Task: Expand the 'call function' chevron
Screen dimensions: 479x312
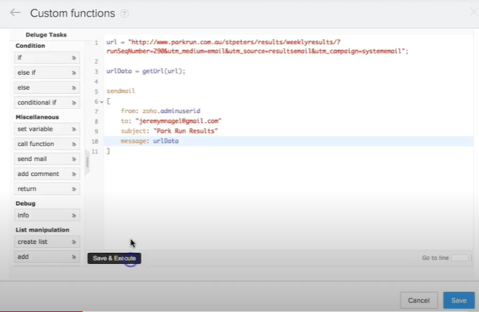Action: click(x=74, y=144)
